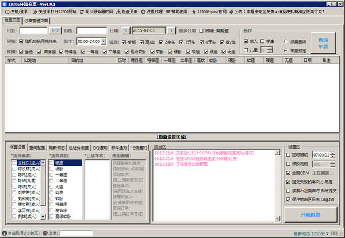Switch to 抢票页面 tab

[x=12, y=21]
